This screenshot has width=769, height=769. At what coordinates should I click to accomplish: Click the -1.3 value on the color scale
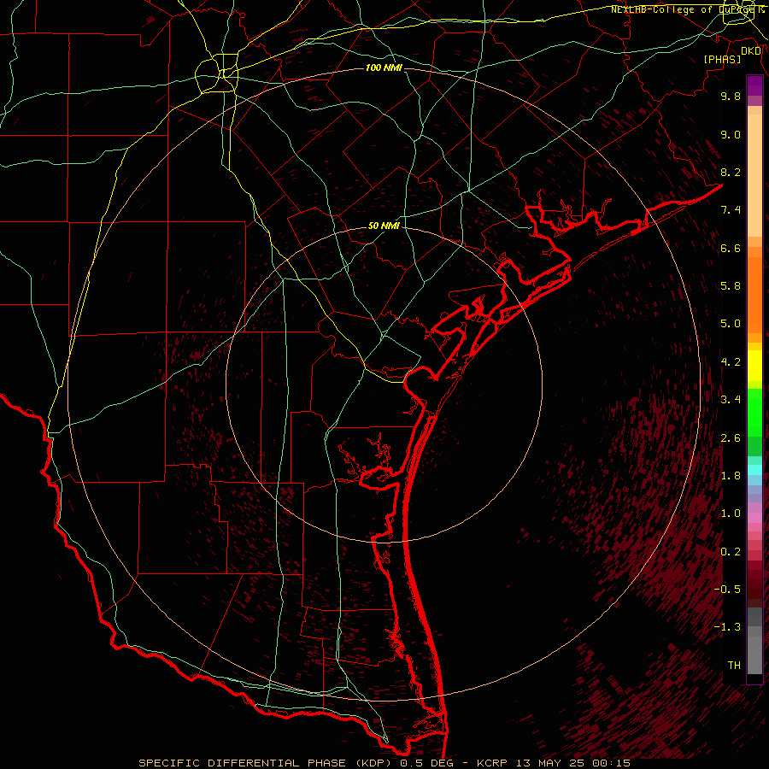coord(727,627)
